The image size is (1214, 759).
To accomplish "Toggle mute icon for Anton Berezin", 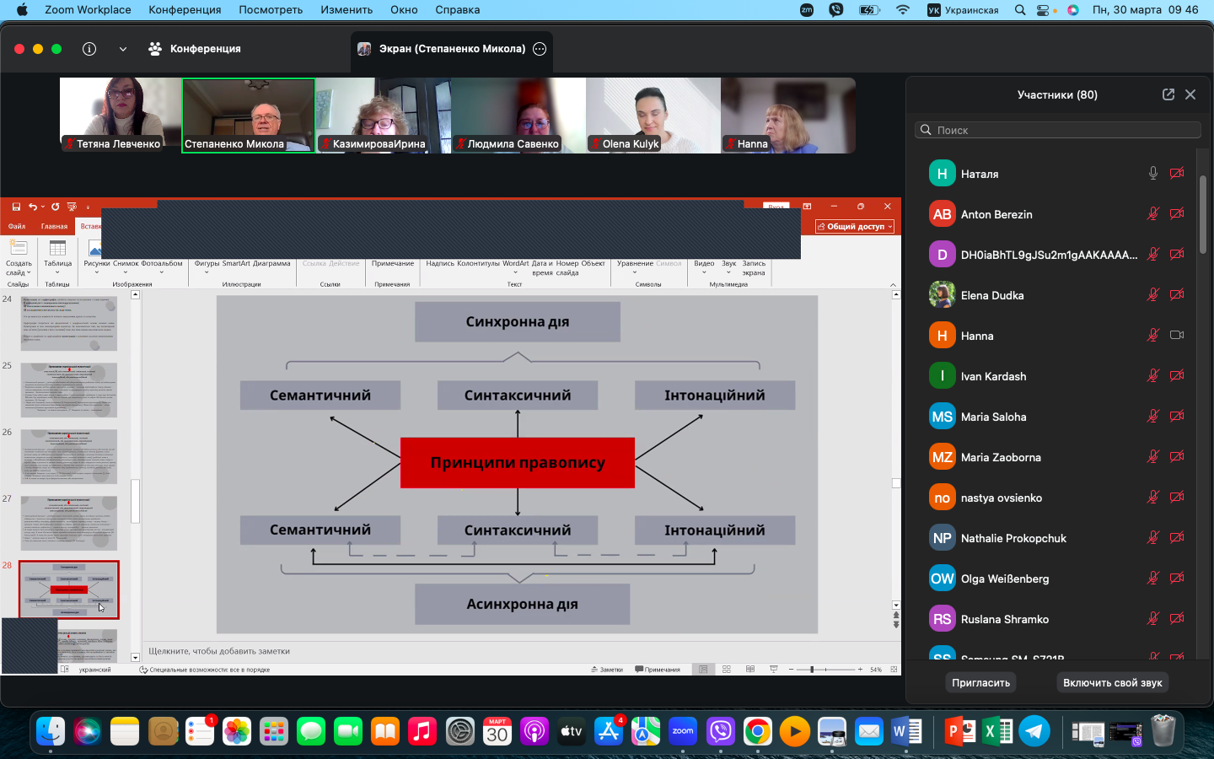I will [1152, 214].
